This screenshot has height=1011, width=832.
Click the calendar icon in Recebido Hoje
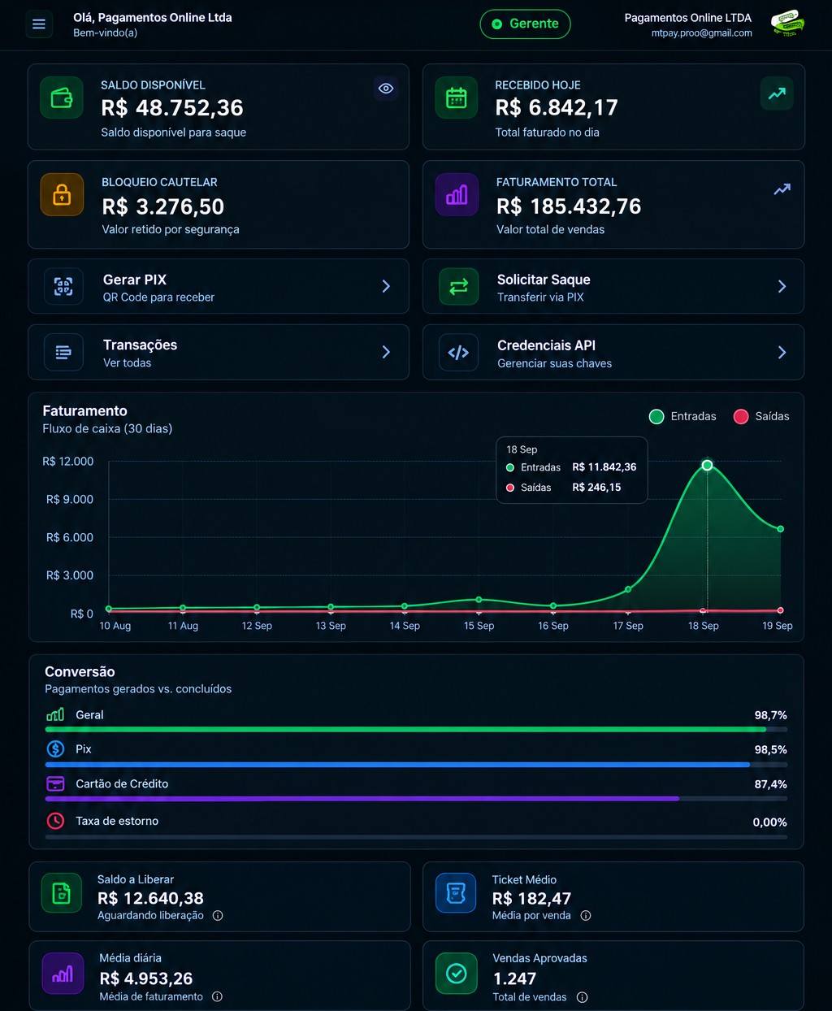(x=457, y=98)
